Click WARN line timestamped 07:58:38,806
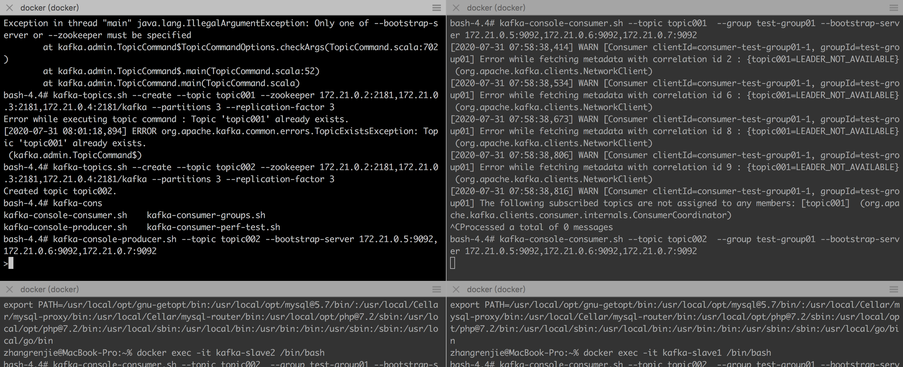This screenshot has width=903, height=367. [675, 155]
